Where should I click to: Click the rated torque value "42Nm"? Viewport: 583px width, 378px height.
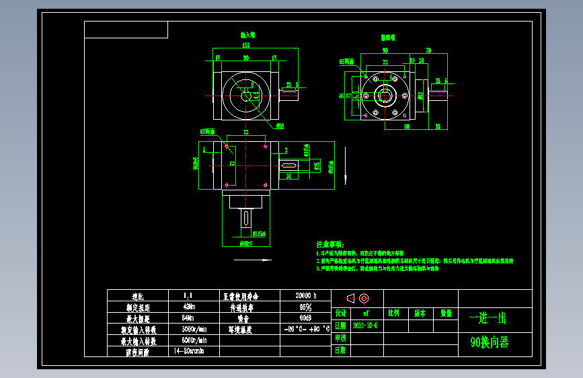pyautogui.click(x=189, y=307)
